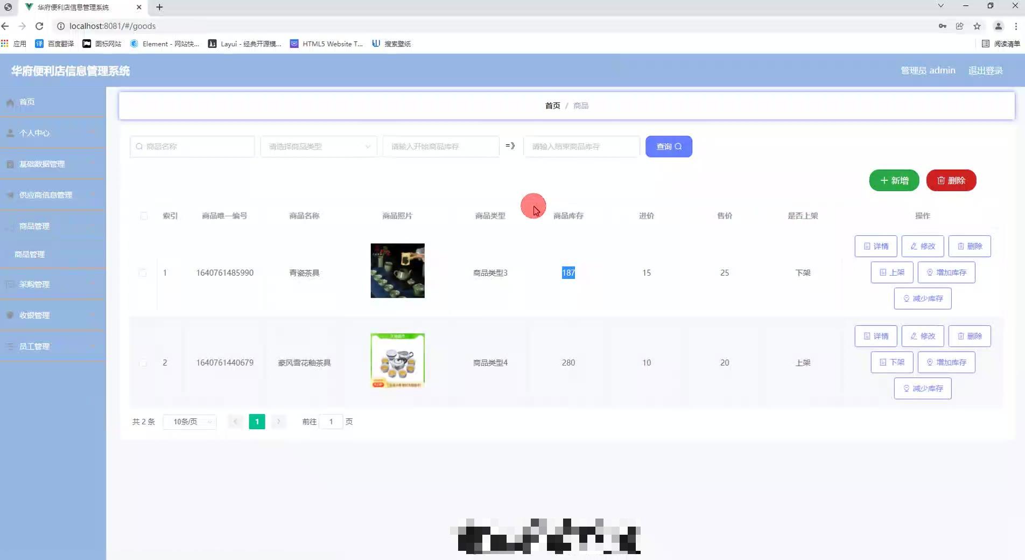Click 修改 for 麦风雪花釉茶具 row
Viewport: 1025px width, 560px height.
point(923,336)
